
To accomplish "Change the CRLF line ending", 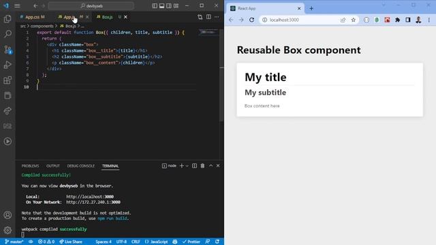I will (136, 242).
